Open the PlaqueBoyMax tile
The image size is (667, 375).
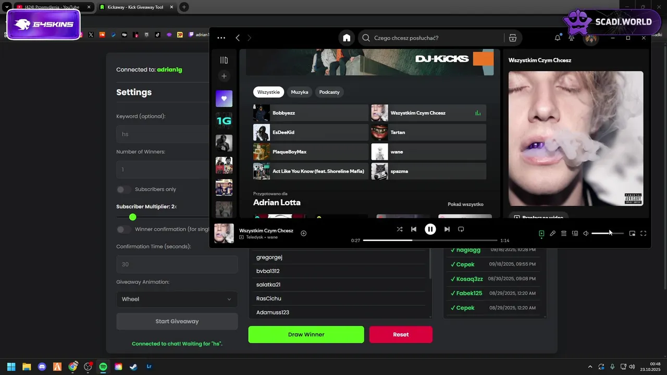311,152
